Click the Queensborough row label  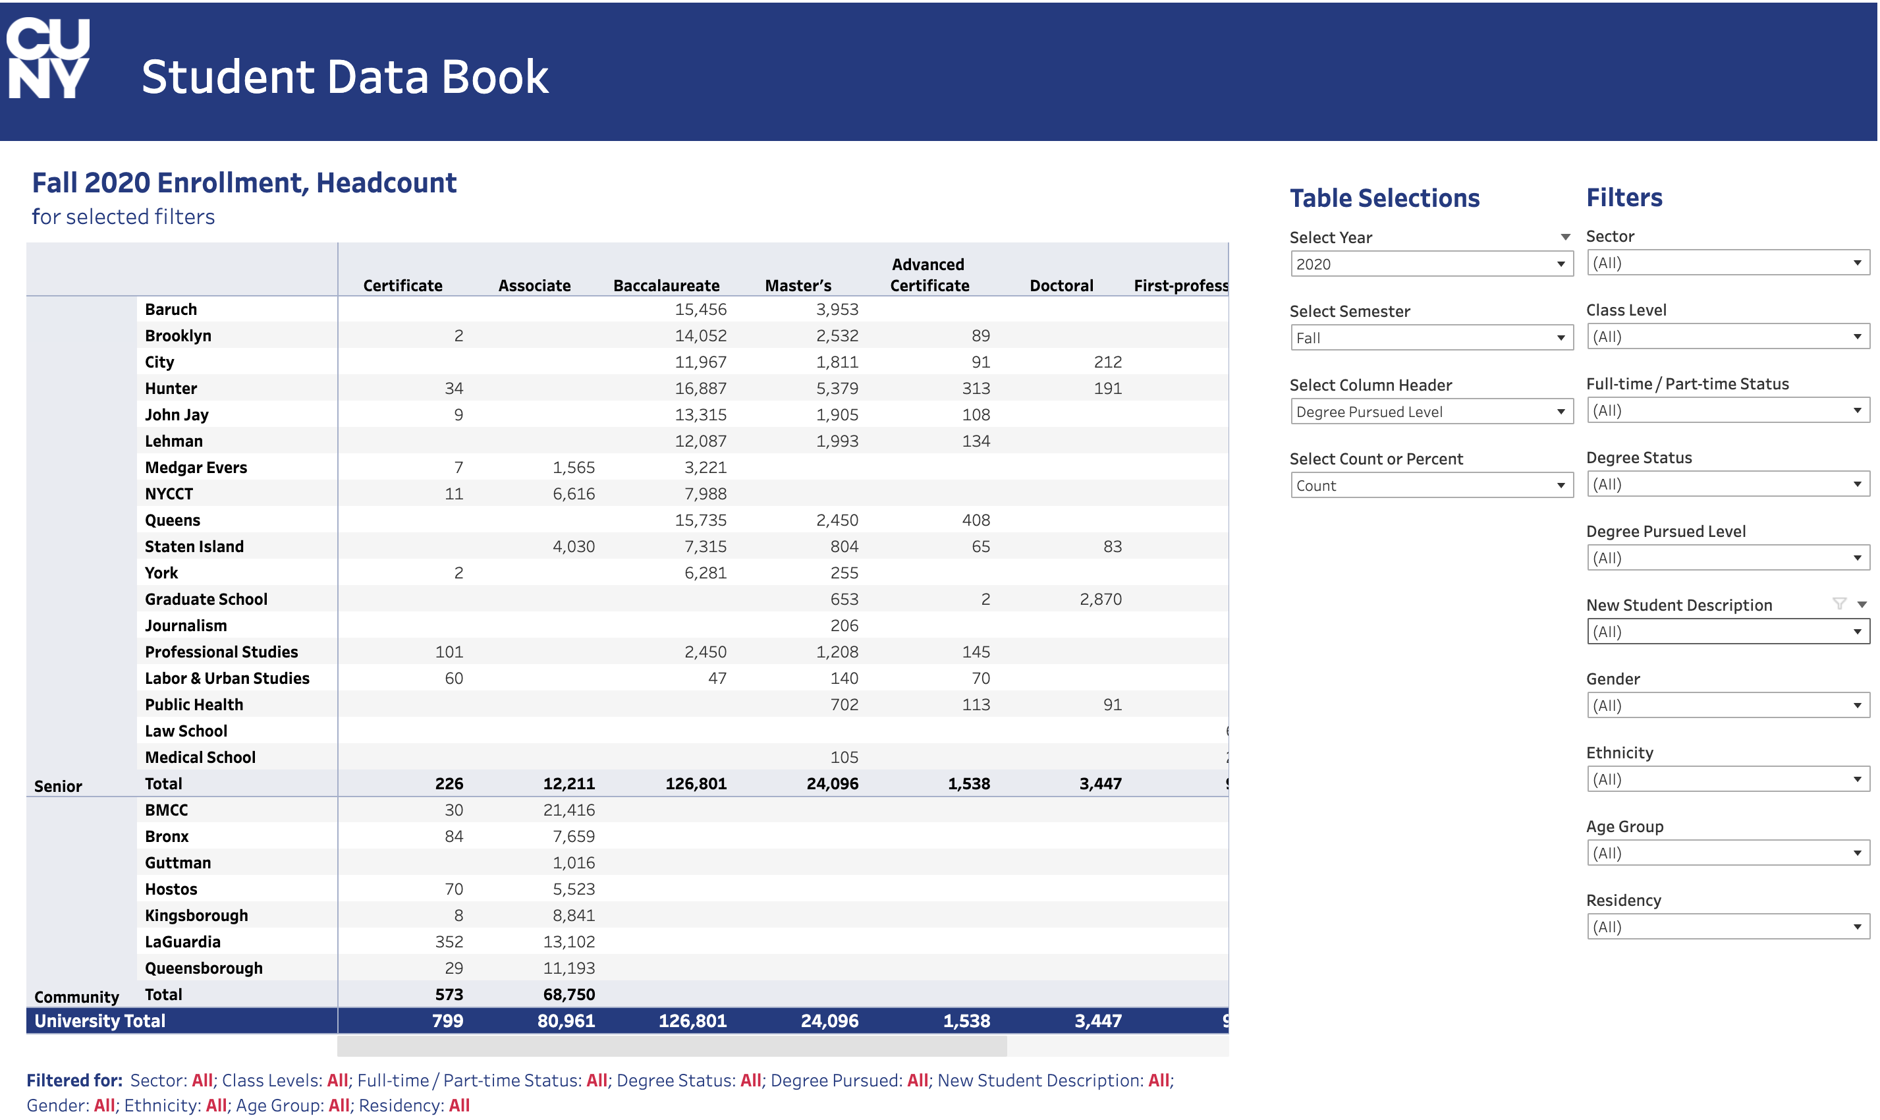(204, 969)
